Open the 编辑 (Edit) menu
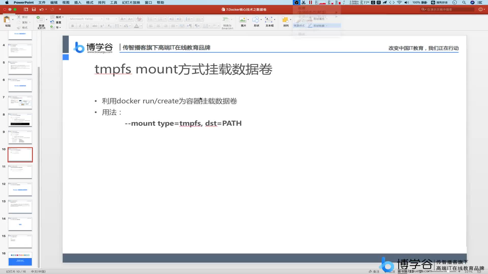This screenshot has width=488, height=274. [x=54, y=3]
